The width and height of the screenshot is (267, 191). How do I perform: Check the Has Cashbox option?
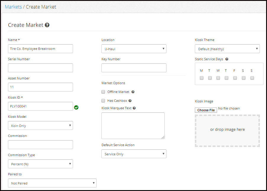pyautogui.click(x=103, y=101)
